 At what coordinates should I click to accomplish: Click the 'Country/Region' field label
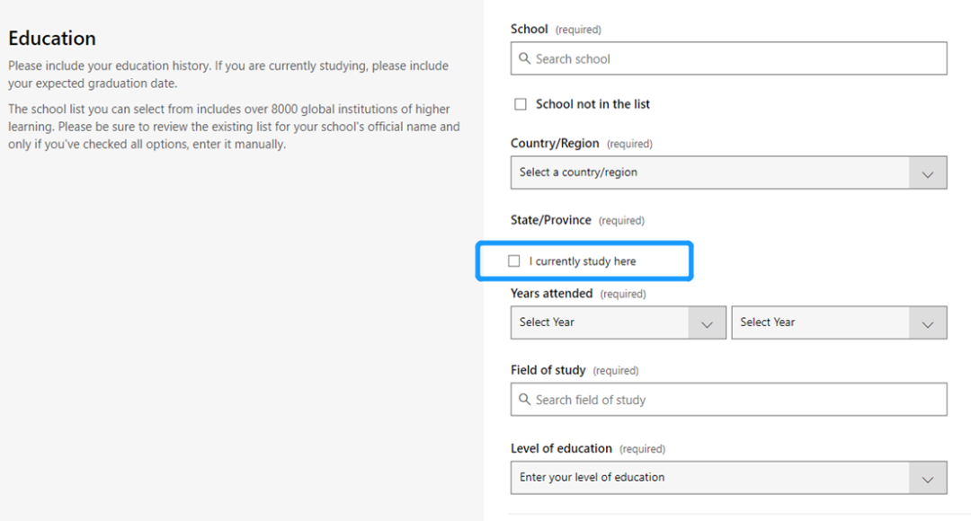coord(555,143)
